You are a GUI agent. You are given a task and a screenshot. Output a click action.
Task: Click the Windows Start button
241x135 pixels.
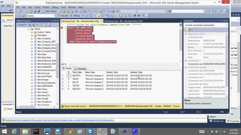click(x=5, y=132)
